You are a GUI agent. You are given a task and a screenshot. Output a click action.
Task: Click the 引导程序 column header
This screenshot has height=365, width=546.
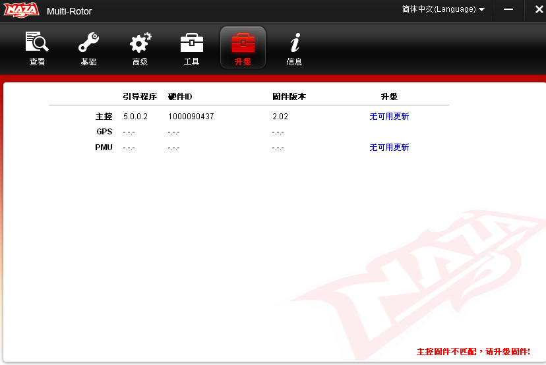pos(140,96)
